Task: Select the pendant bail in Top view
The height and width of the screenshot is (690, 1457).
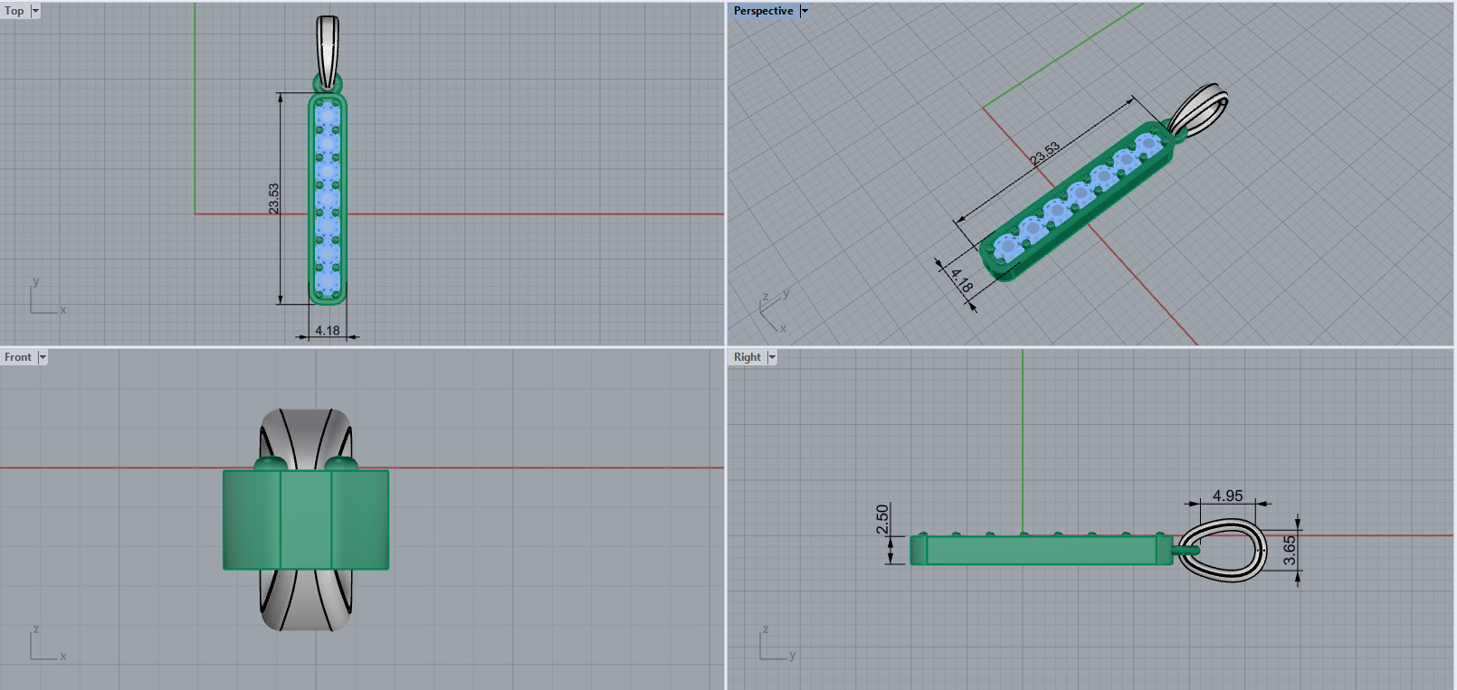Action: pyautogui.click(x=328, y=50)
